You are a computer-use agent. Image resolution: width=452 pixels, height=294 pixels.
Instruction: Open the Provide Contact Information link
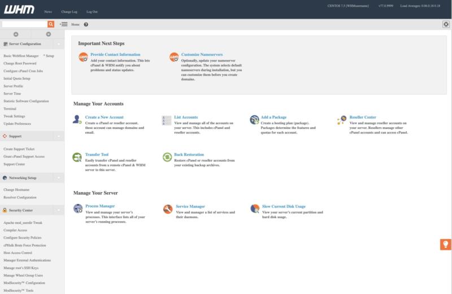click(115, 55)
